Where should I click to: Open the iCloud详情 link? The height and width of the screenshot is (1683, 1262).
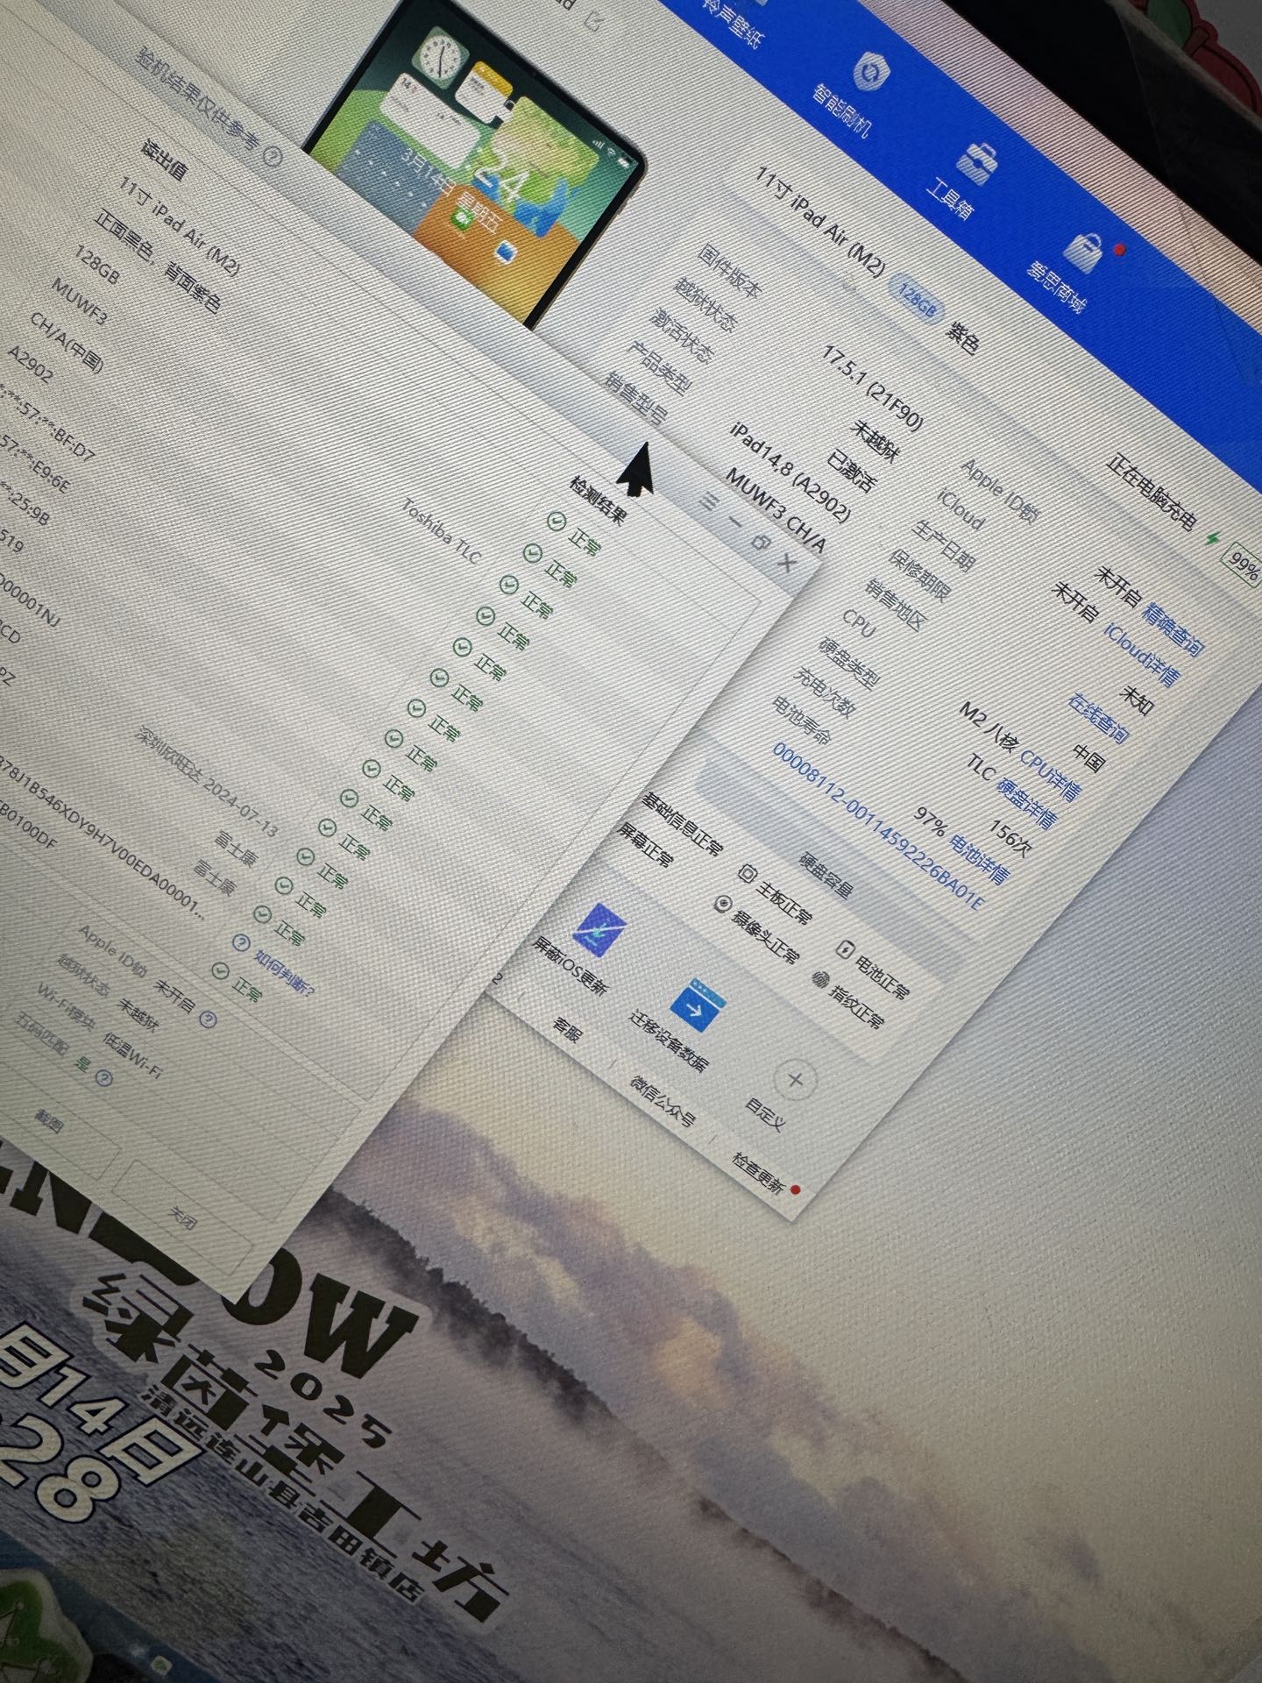(x=1142, y=654)
